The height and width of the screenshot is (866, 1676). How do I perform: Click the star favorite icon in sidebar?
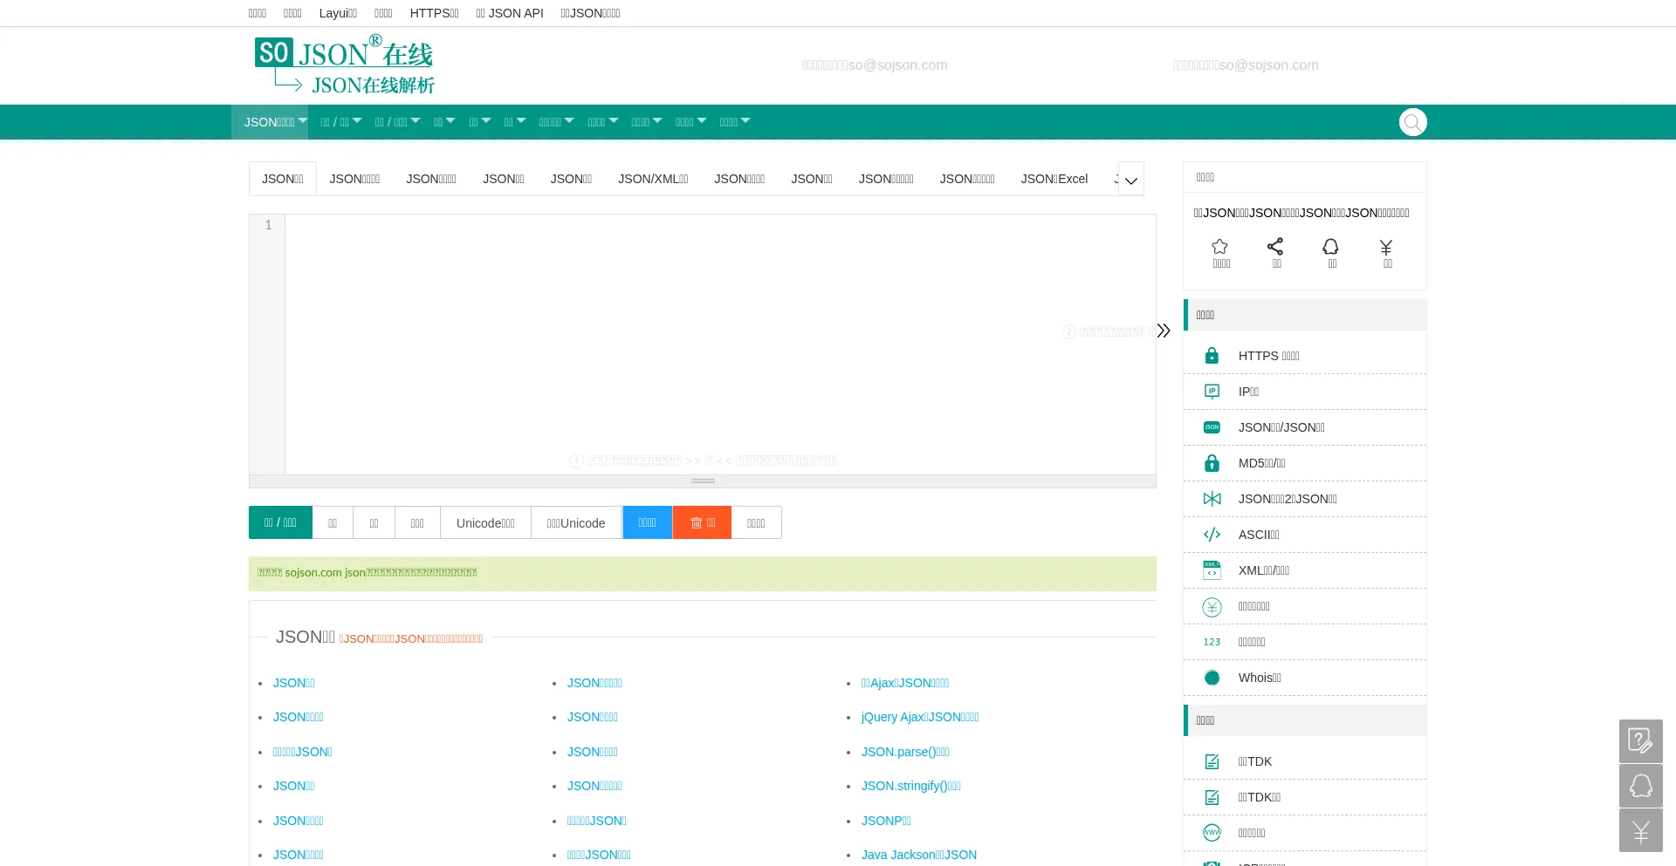tap(1220, 247)
